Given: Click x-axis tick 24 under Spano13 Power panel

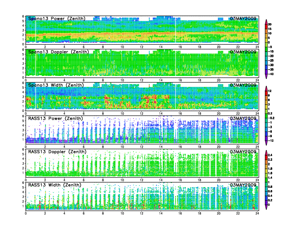Looking at the screenshot, I should (x=257, y=47).
